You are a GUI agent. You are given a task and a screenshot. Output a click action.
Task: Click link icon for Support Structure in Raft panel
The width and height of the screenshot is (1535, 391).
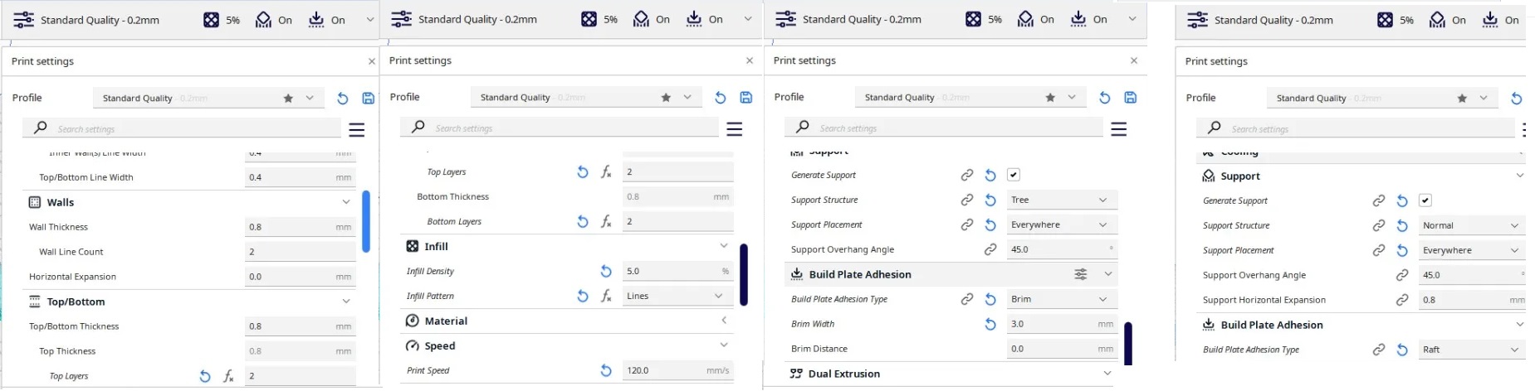1379,225
